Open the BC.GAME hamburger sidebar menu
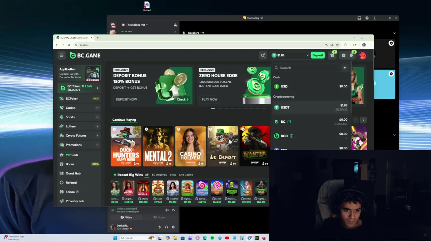The width and height of the screenshot is (431, 242). pos(61,55)
